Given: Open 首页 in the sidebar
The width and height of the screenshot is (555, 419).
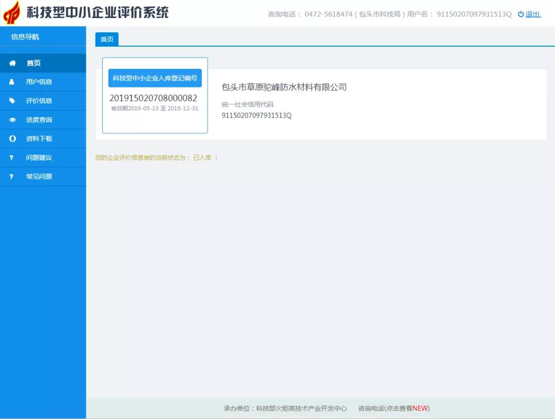Looking at the screenshot, I should tap(43, 63).
